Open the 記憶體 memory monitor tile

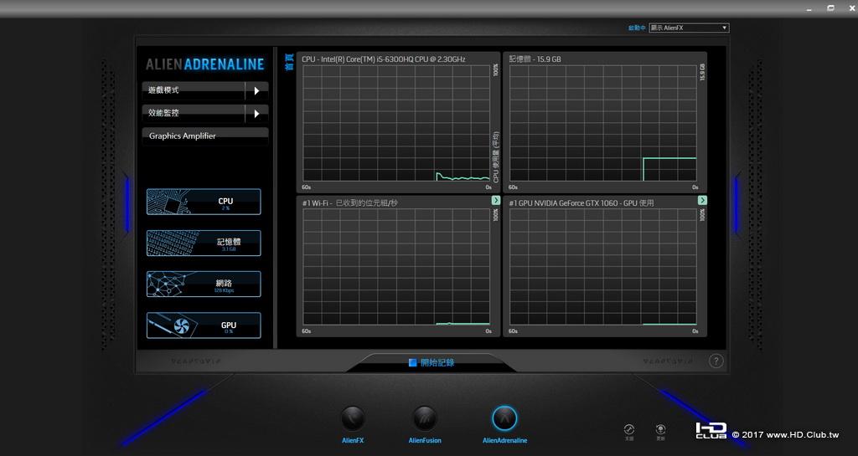pos(204,243)
